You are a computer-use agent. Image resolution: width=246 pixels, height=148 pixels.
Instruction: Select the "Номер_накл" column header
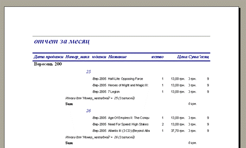coord(77,57)
